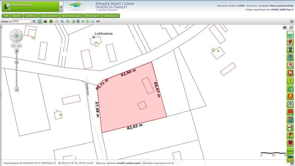This screenshot has height=166, width=295.
Task: Click the help question mark icon
Action: click(292, 21)
